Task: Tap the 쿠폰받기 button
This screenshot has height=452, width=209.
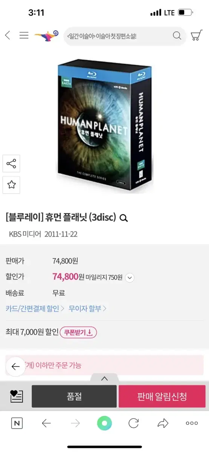Action: (79, 332)
